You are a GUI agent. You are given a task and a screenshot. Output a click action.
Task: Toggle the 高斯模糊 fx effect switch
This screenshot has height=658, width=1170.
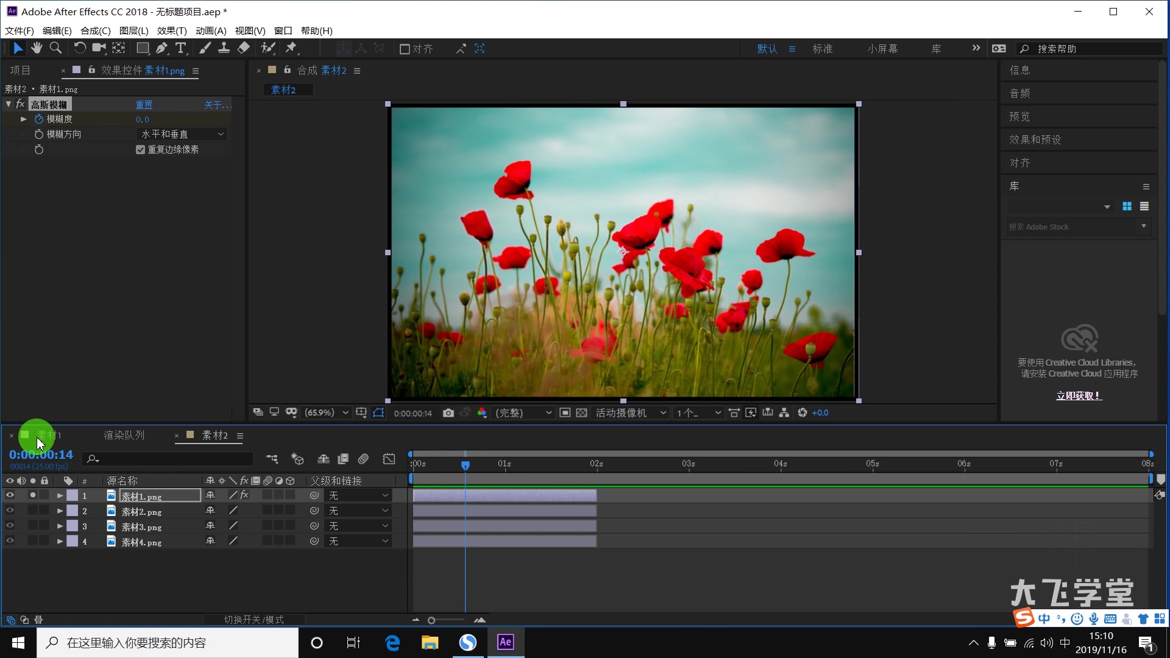(20, 104)
